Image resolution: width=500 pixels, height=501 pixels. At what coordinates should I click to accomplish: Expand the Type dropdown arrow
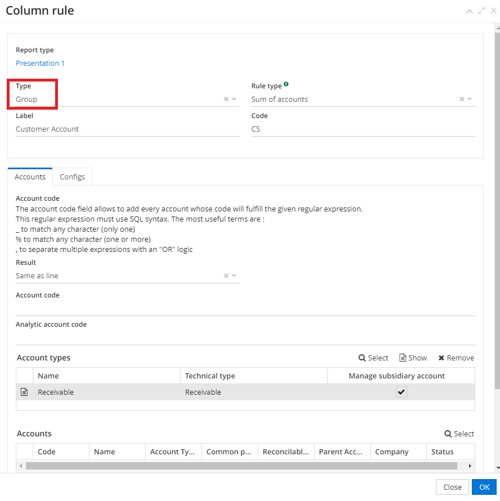tap(235, 99)
